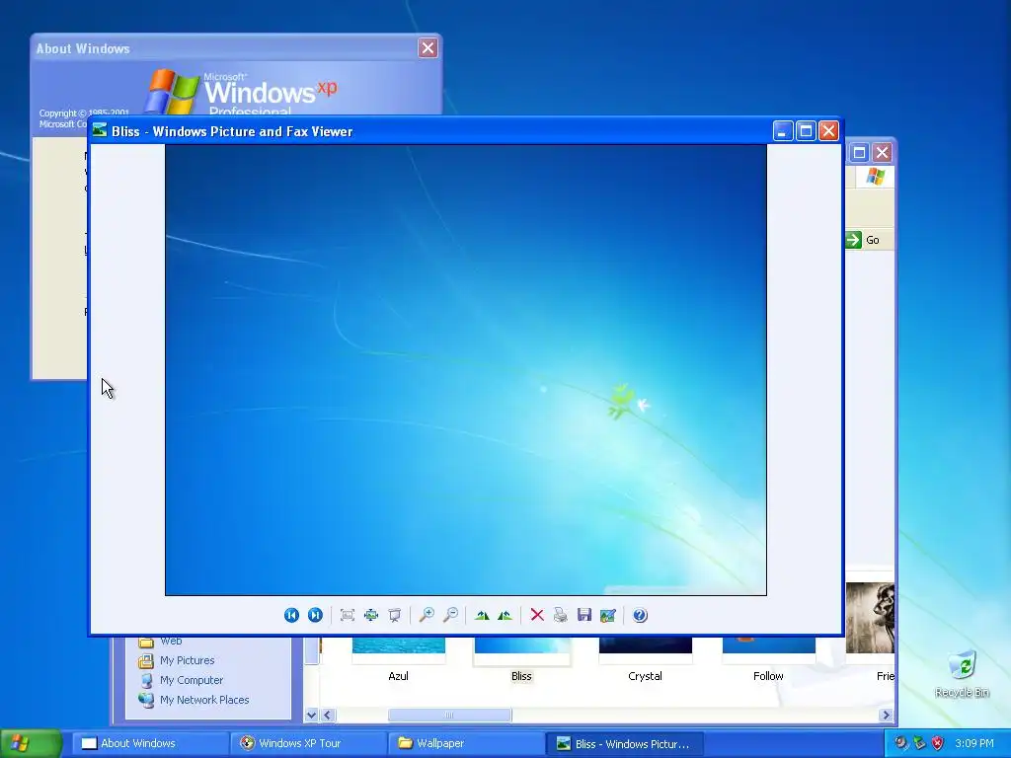This screenshot has width=1011, height=758.
Task: Maximize the Picture and Fax Viewer window
Action: [806, 131]
